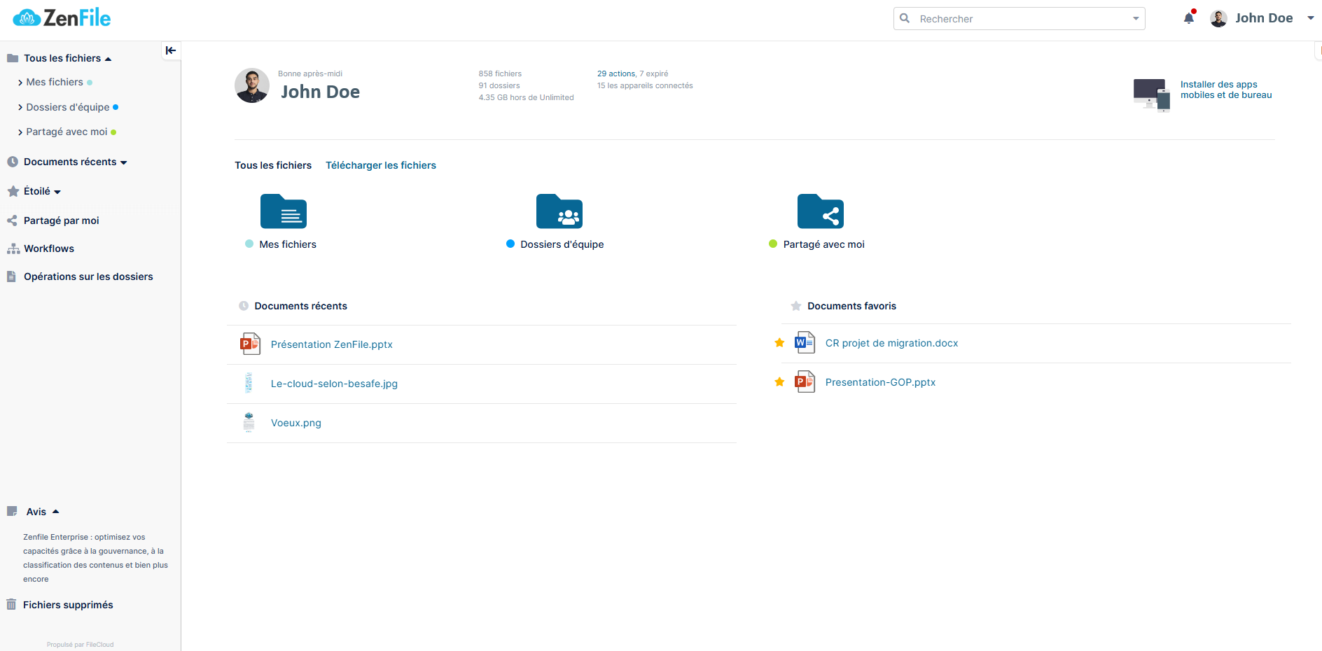
Task: Click the trash icon for Fichiers supprimés
Action: tap(11, 604)
